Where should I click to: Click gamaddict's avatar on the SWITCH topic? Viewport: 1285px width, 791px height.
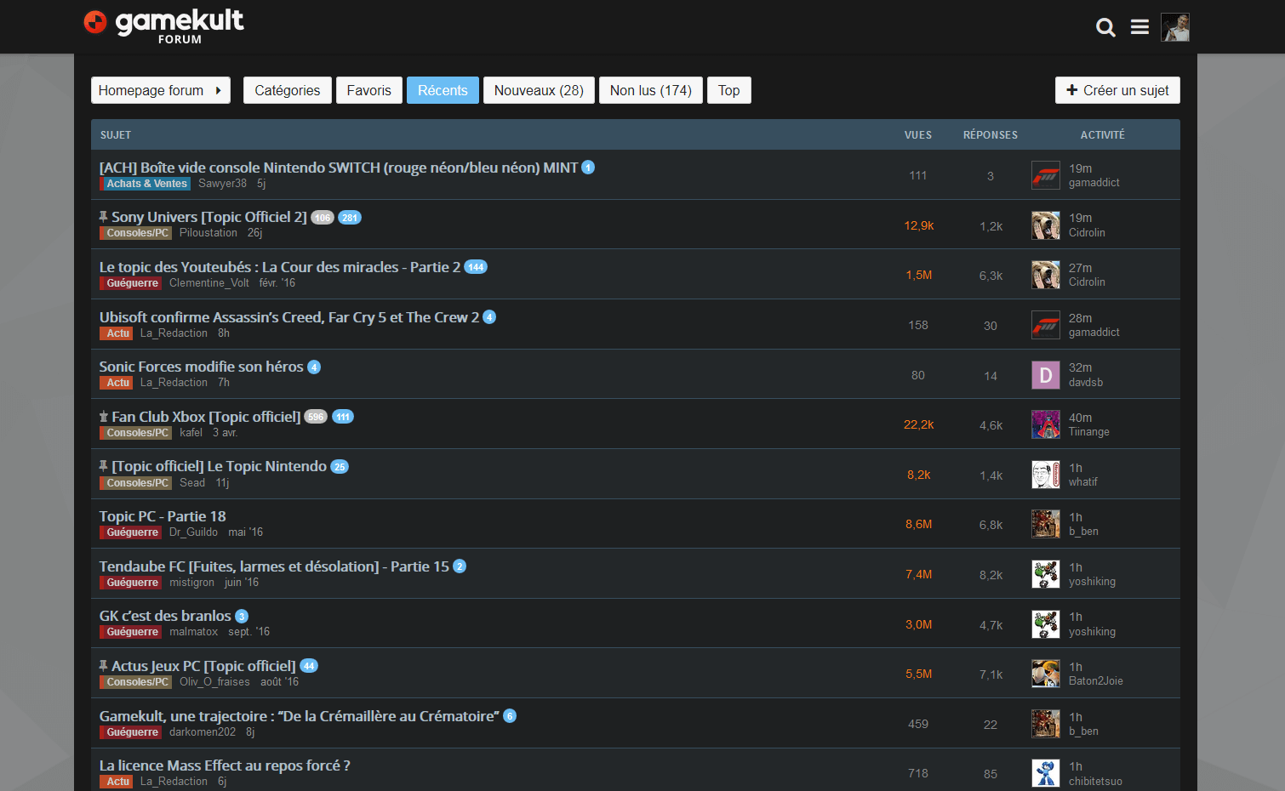[1045, 175]
